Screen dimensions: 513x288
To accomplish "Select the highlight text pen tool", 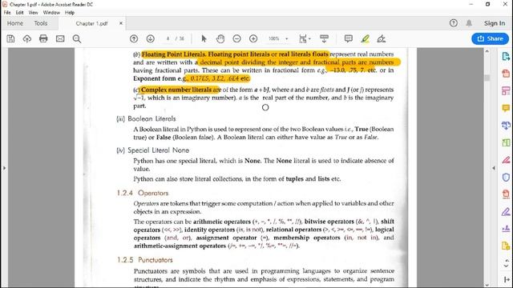I will [366, 39].
